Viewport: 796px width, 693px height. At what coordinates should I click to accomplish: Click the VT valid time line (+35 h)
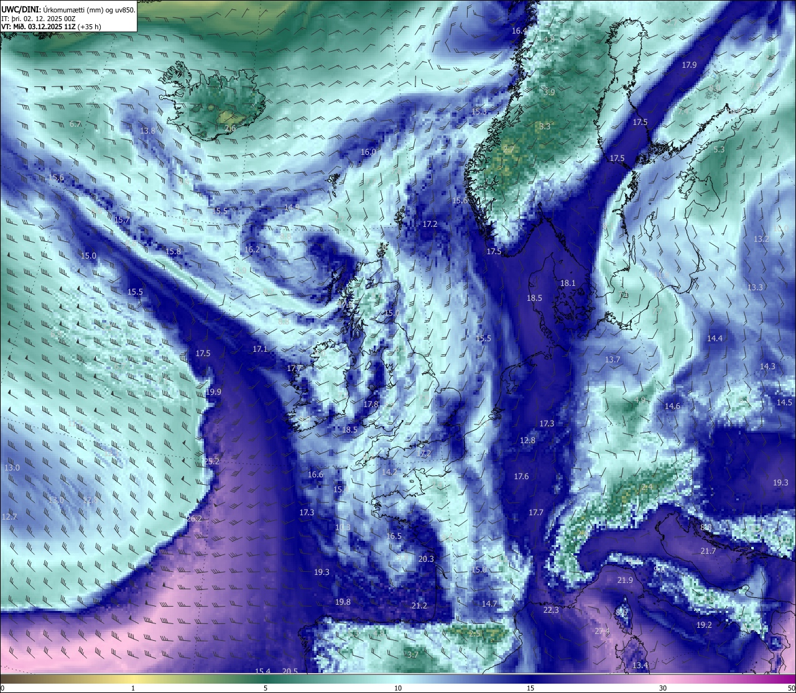(x=52, y=27)
